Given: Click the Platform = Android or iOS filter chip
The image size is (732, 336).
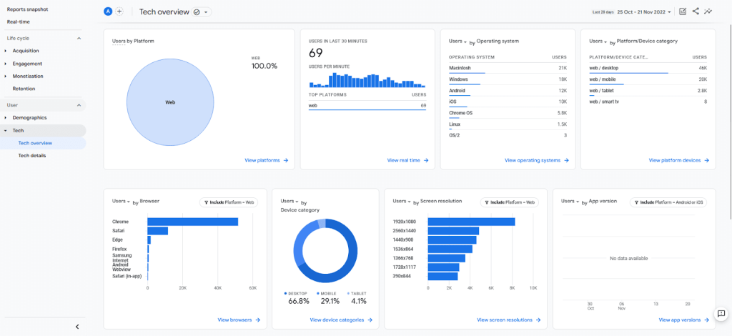Looking at the screenshot, I should point(668,202).
